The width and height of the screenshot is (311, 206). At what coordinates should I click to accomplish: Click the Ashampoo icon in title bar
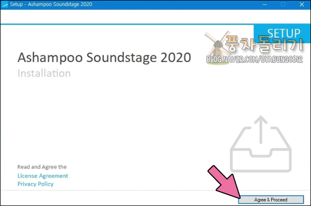pyautogui.click(x=5, y=4)
